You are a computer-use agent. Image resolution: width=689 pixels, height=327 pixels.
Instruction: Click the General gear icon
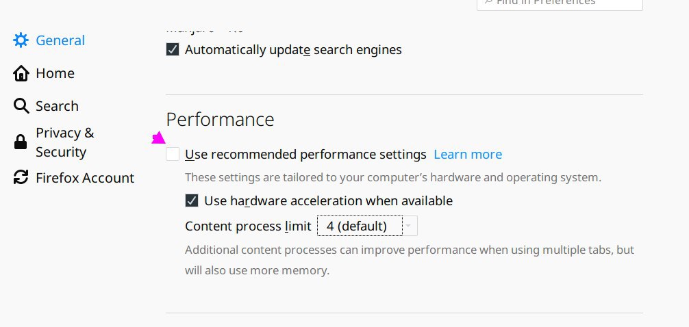pos(21,40)
